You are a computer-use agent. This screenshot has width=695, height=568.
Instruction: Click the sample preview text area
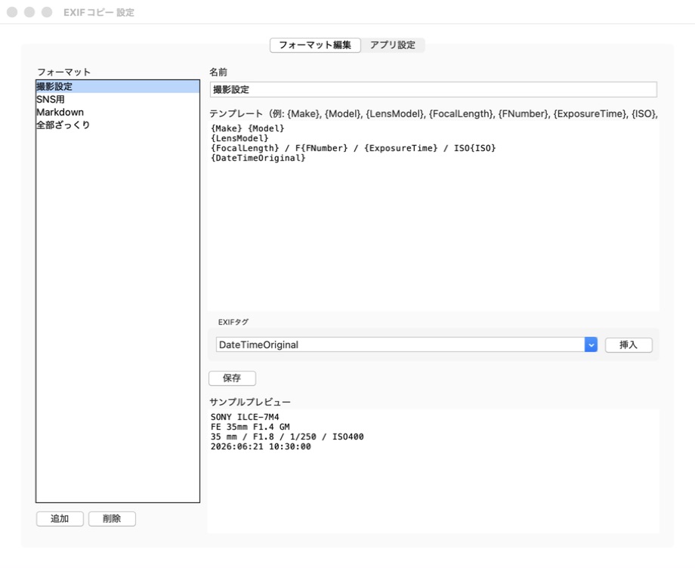tap(433, 471)
